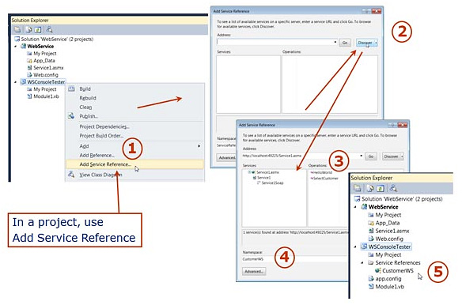
Task: Click the Discover button in first dialog
Action: tap(365, 43)
